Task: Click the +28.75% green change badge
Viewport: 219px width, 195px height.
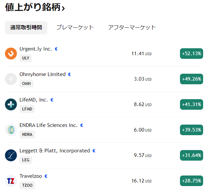Action: click(x=191, y=181)
